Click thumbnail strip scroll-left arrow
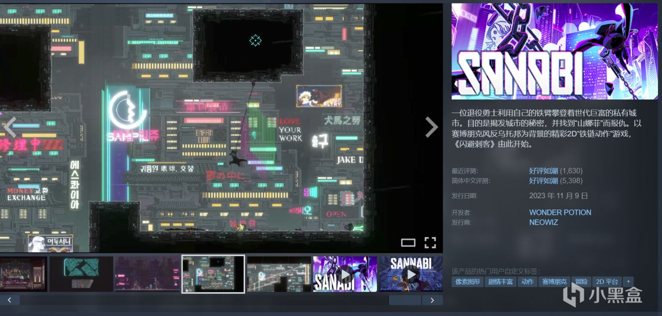662x316 pixels. coord(10,300)
